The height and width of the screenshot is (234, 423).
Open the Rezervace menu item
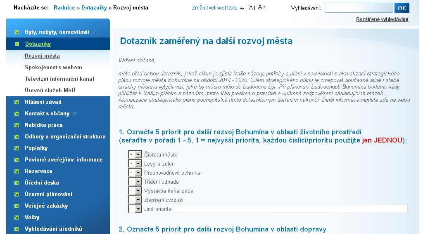pos(38,171)
